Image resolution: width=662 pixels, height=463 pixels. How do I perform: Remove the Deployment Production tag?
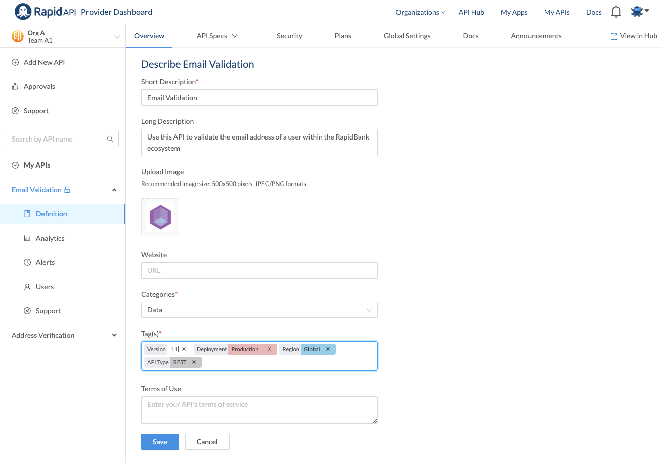pos(269,349)
